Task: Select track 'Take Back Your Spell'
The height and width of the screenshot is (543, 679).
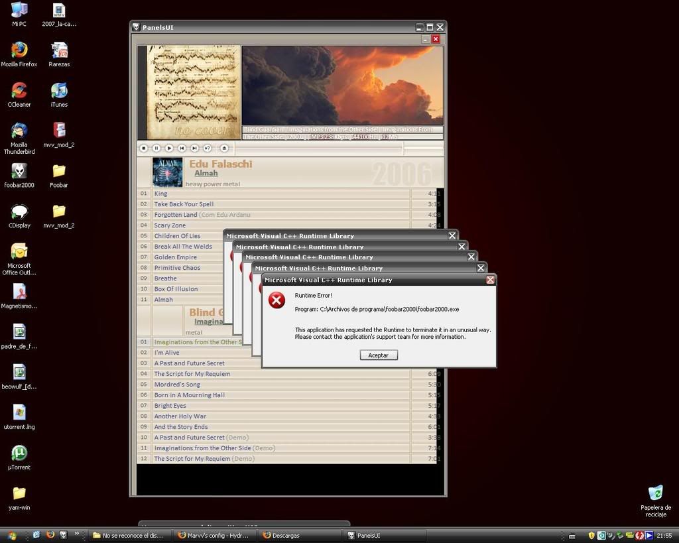Action: 289,204
